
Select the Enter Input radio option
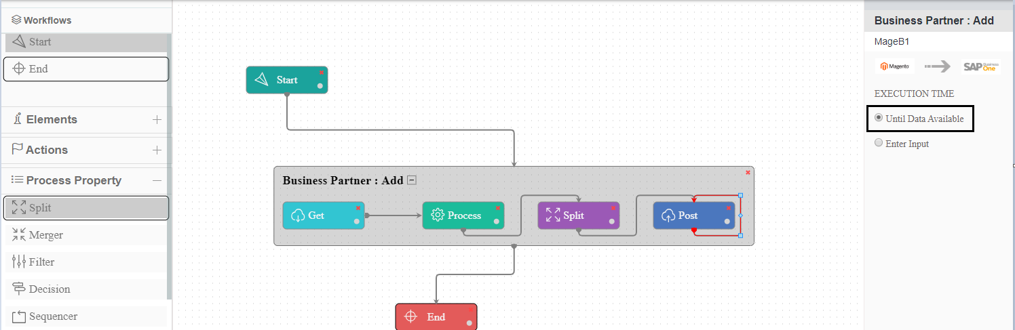tap(879, 143)
